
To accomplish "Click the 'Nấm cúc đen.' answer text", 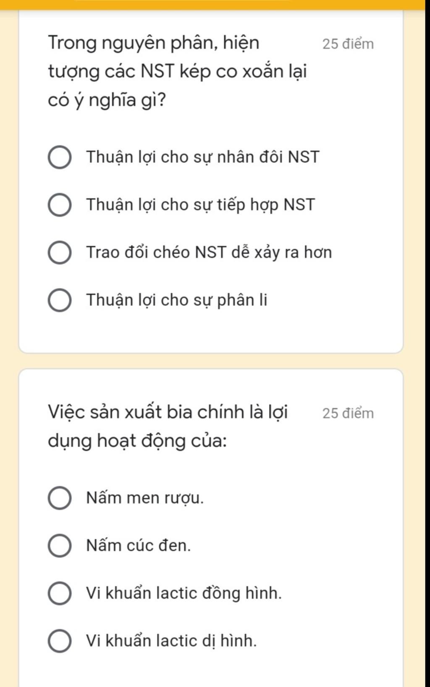I will 139,546.
